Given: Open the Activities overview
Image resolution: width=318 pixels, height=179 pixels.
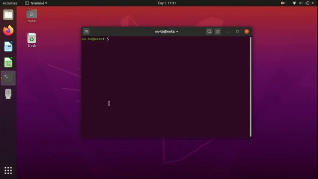Looking at the screenshot, I should click(x=10, y=3).
